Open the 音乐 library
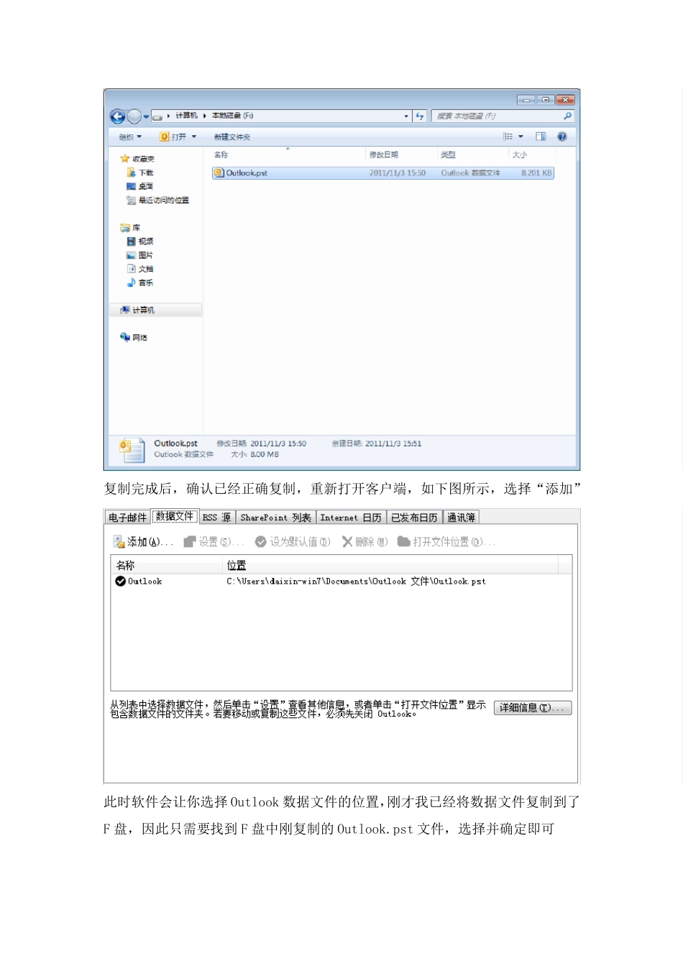683x966 pixels. pyautogui.click(x=140, y=282)
